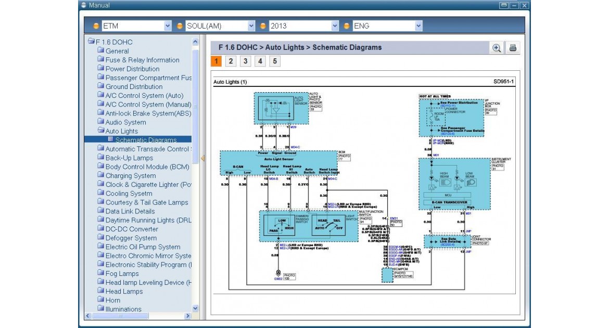The height and width of the screenshot is (328, 609).
Task: Open the Electric Oil Pump System folder
Action: click(138, 247)
